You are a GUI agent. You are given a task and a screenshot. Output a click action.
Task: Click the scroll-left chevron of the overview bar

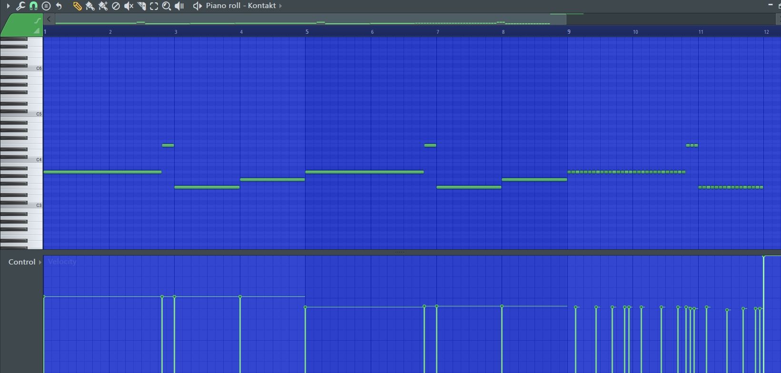point(49,19)
